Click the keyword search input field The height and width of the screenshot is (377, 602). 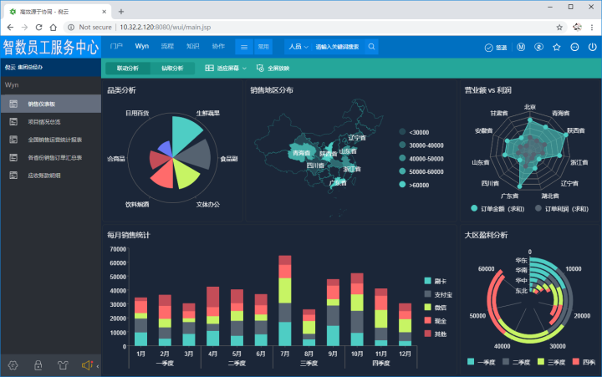338,47
